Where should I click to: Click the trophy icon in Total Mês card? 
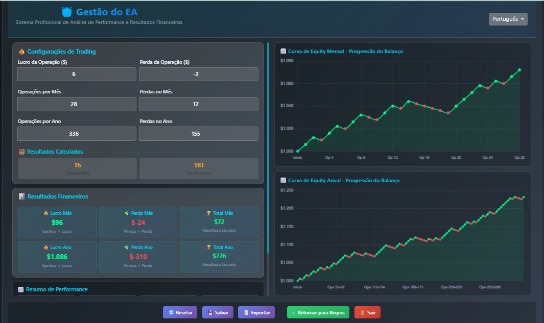click(208, 213)
